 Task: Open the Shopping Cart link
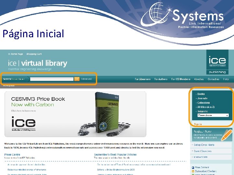[34, 54]
